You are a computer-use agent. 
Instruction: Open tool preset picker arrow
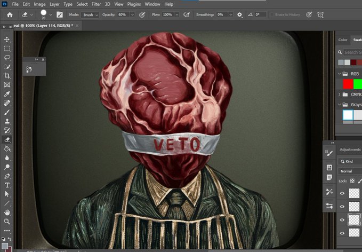click(32, 15)
